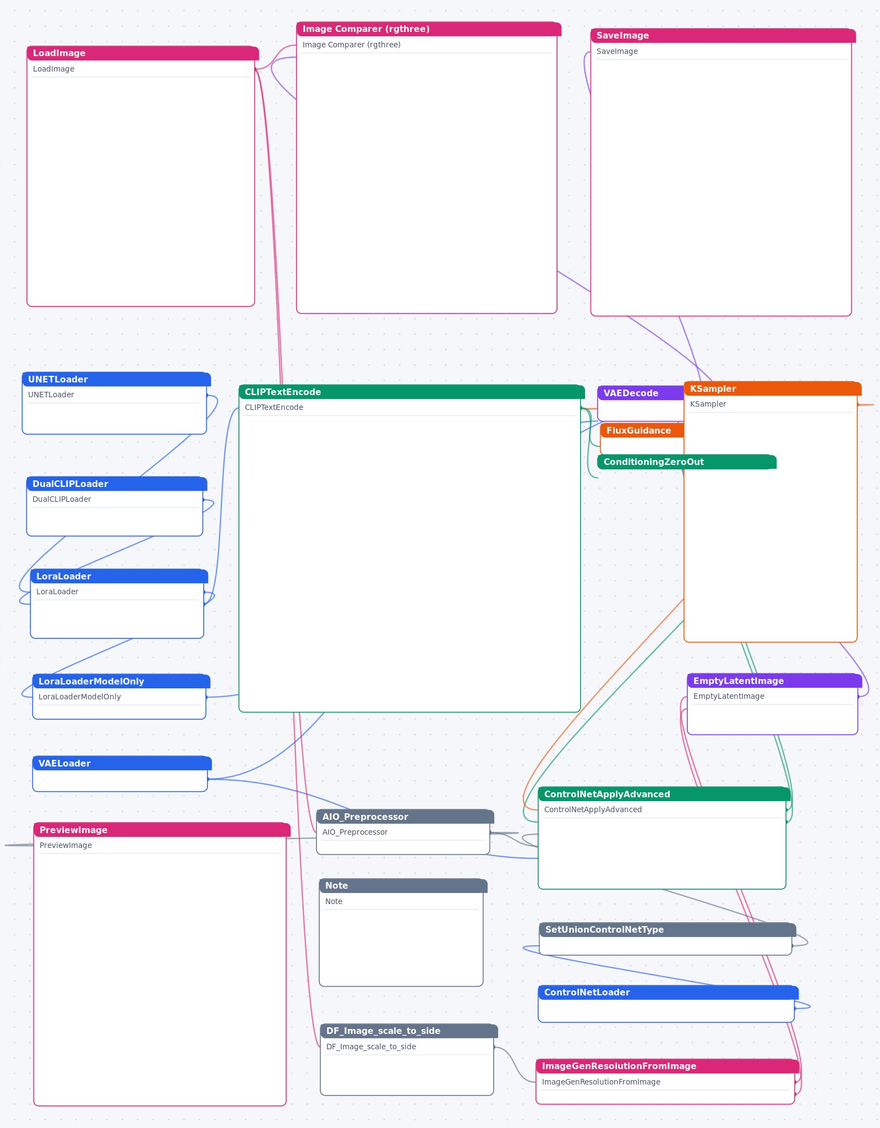Select the SetUnionControlNetType node header
The image size is (880, 1128).
point(668,930)
